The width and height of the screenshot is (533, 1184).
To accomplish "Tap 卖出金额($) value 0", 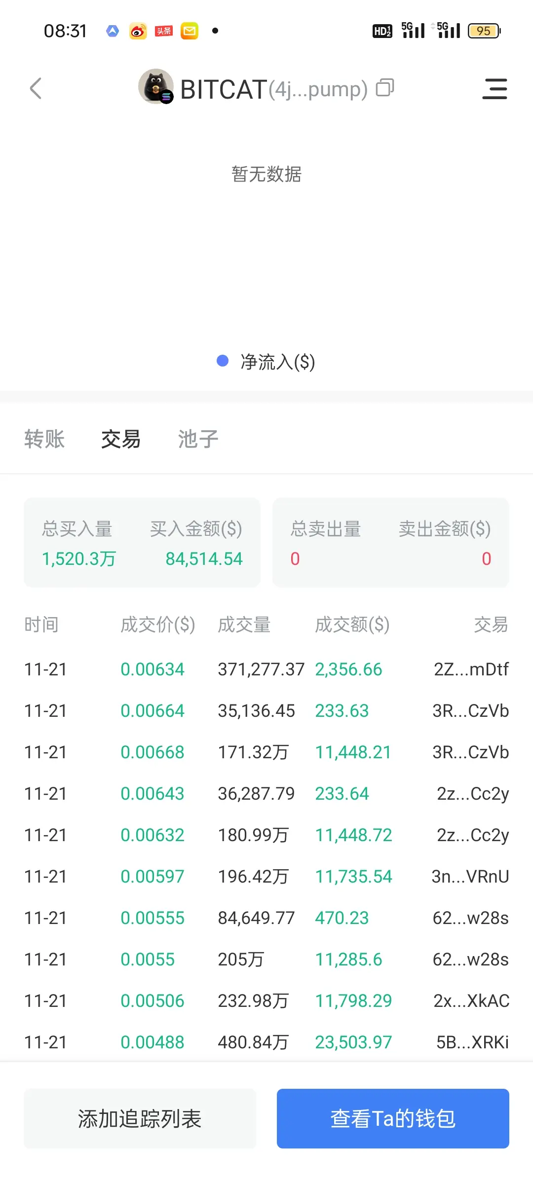I will (487, 559).
